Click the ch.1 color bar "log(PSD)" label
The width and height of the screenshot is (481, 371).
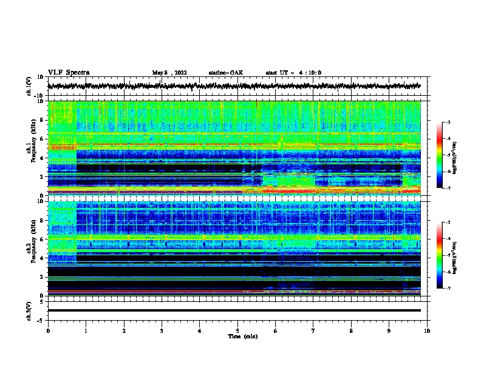tap(455, 158)
